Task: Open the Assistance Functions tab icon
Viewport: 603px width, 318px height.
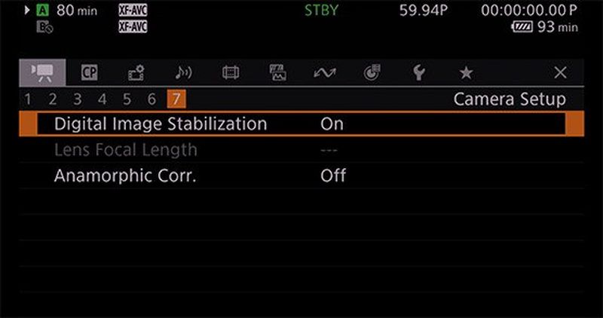Action: point(277,72)
